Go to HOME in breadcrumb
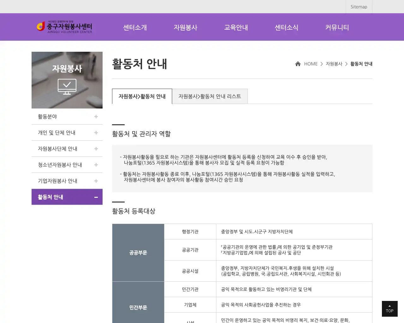Viewport: 404px width, 323px height. (x=311, y=64)
